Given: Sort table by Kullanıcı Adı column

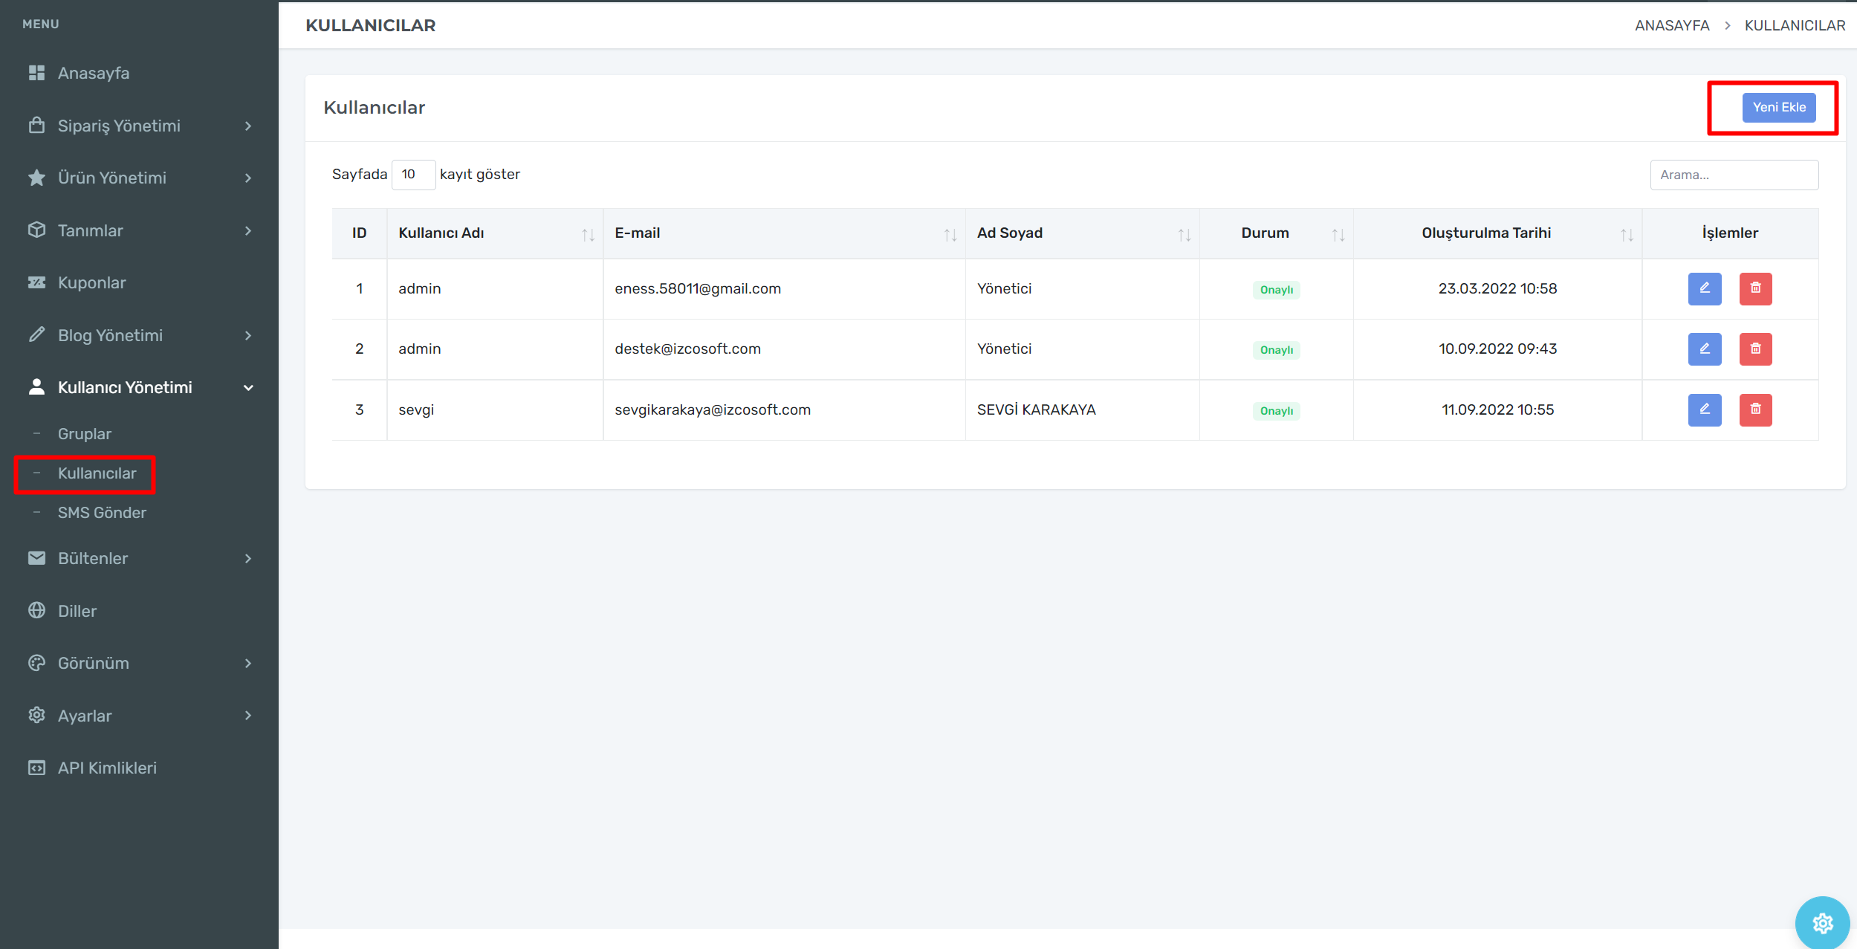Looking at the screenshot, I should [588, 235].
